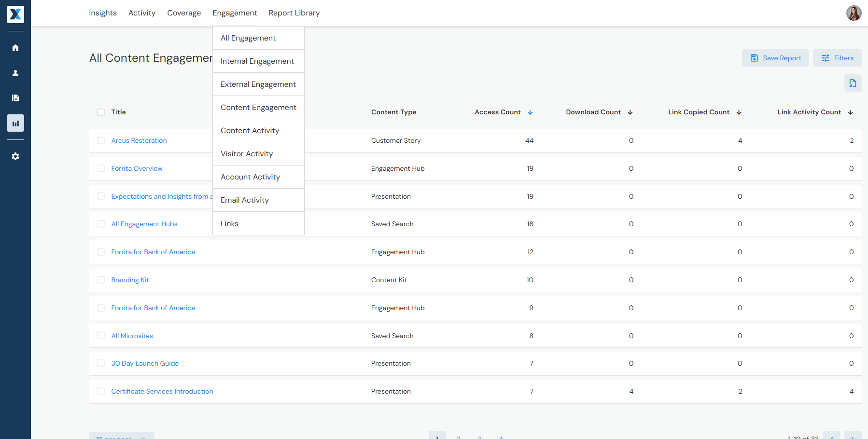This screenshot has height=439, width=868.
Task: Open the documents section in the sidebar
Action: click(15, 98)
